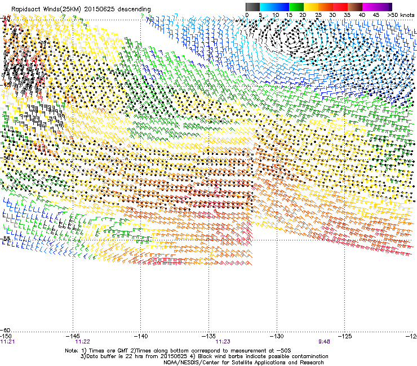Click the '-150' longitude axis label
Image resolution: width=417 pixels, height=366 pixels.
(6, 336)
